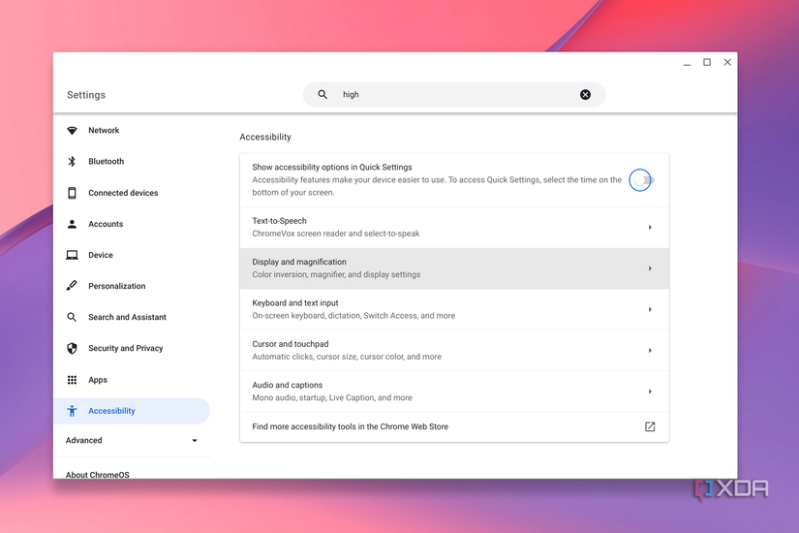Click 'Mono audio, startup, Live Caption' description

332,398
